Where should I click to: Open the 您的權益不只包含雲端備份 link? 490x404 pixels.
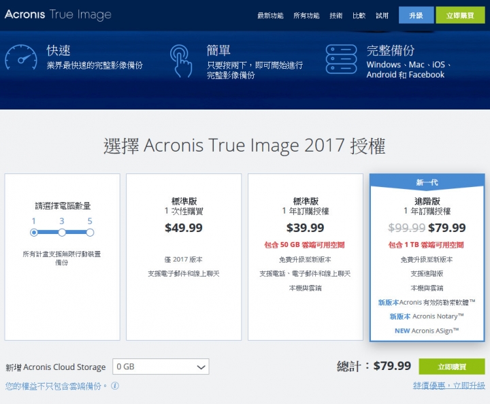pos(56,386)
